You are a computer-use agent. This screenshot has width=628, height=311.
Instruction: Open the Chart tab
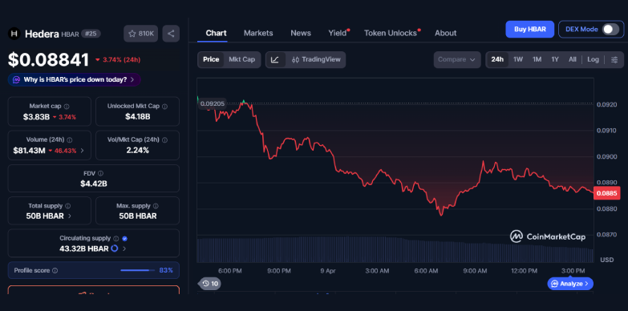tap(216, 33)
